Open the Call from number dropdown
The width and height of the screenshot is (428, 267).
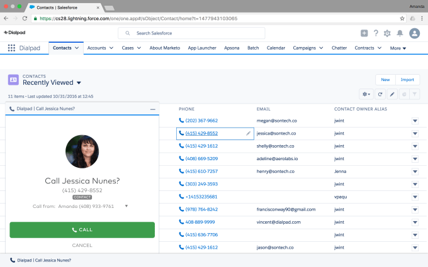click(x=127, y=205)
